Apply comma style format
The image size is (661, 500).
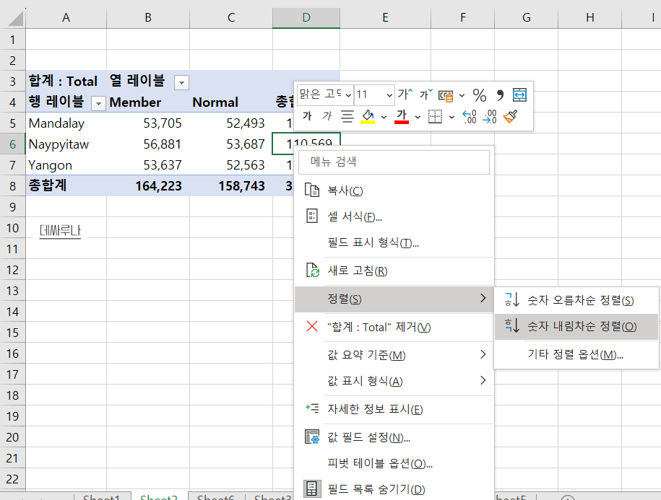pos(500,95)
